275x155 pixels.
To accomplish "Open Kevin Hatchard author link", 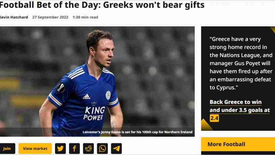I will pyautogui.click(x=14, y=17).
